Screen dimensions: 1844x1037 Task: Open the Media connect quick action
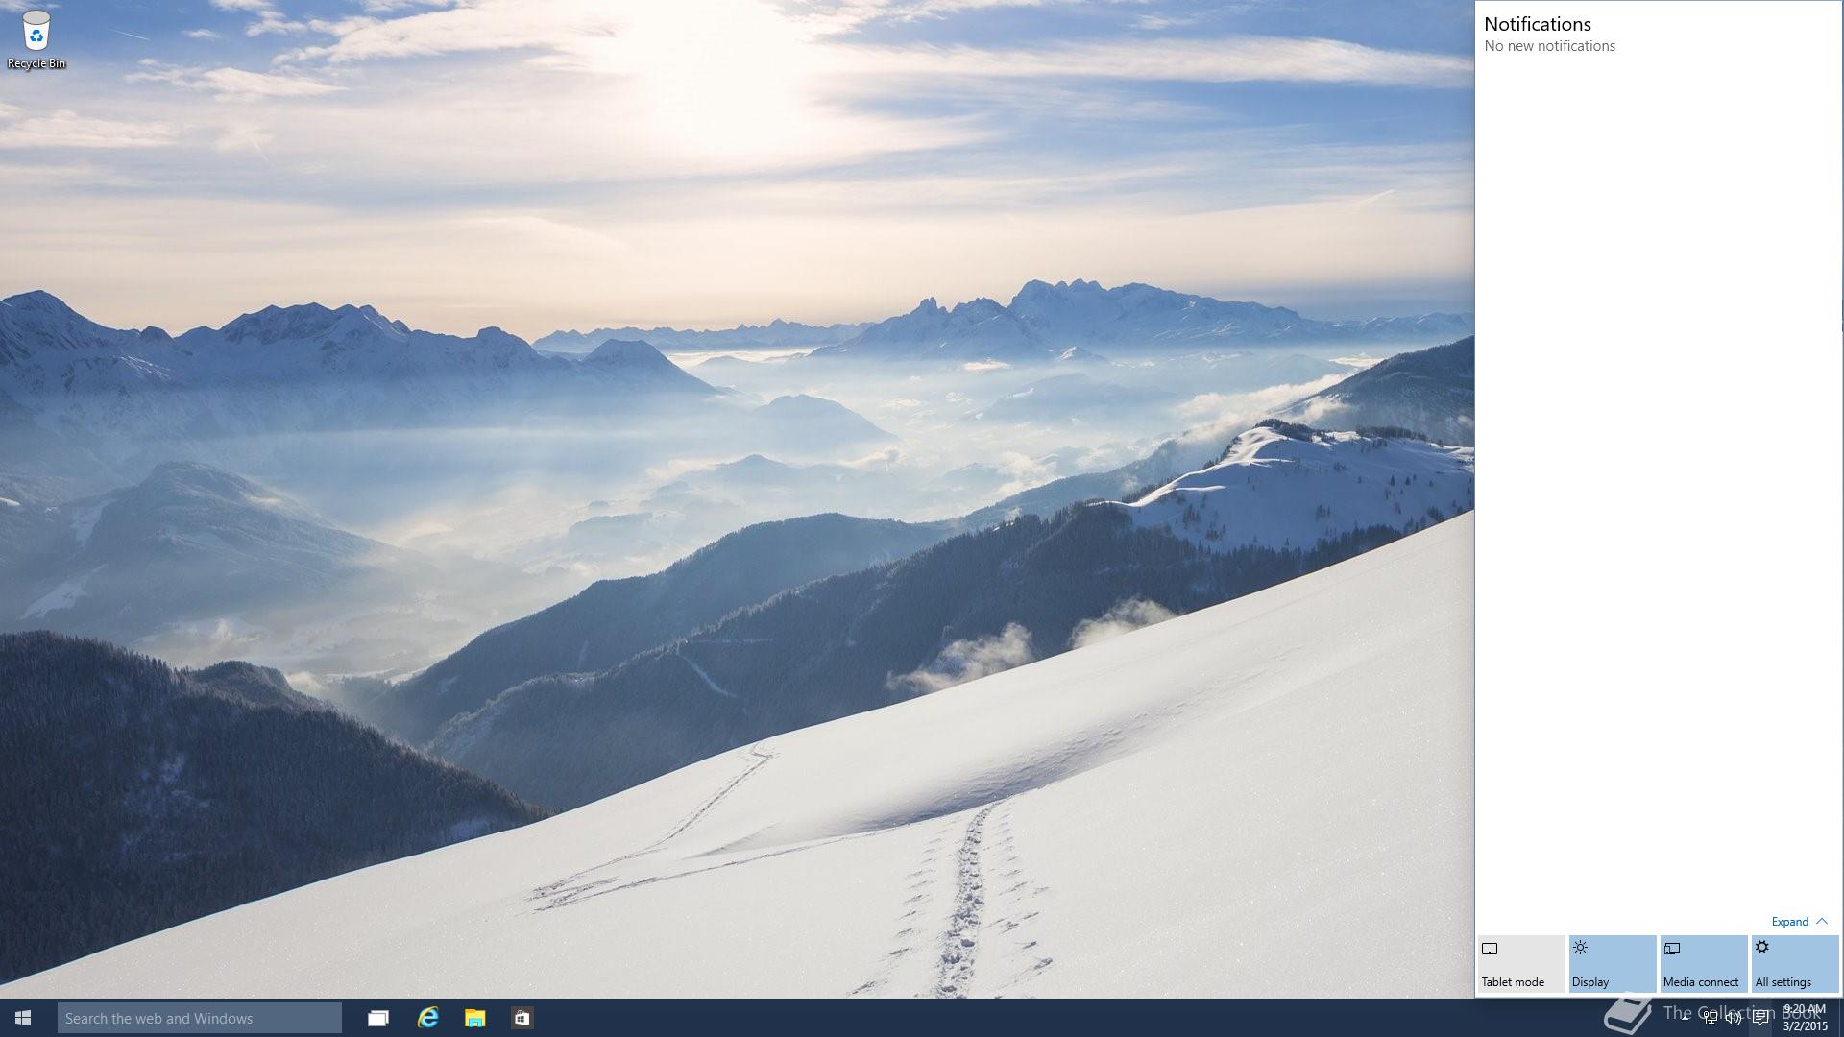(x=1704, y=964)
